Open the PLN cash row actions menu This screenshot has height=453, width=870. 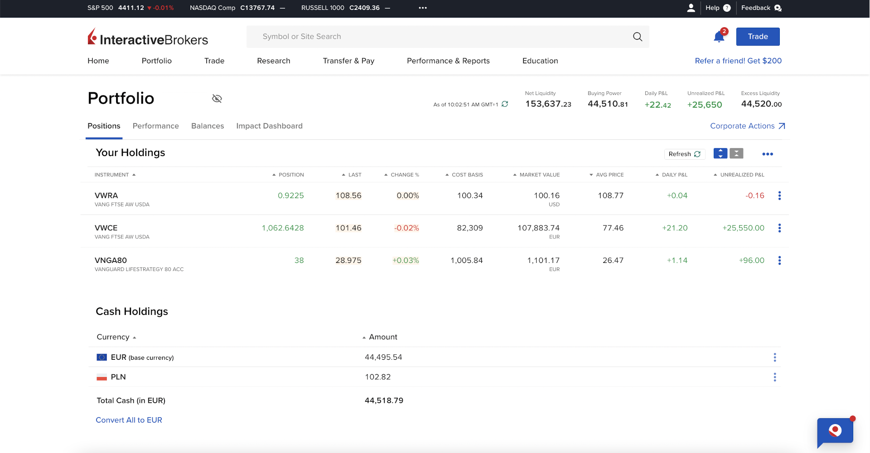(775, 377)
